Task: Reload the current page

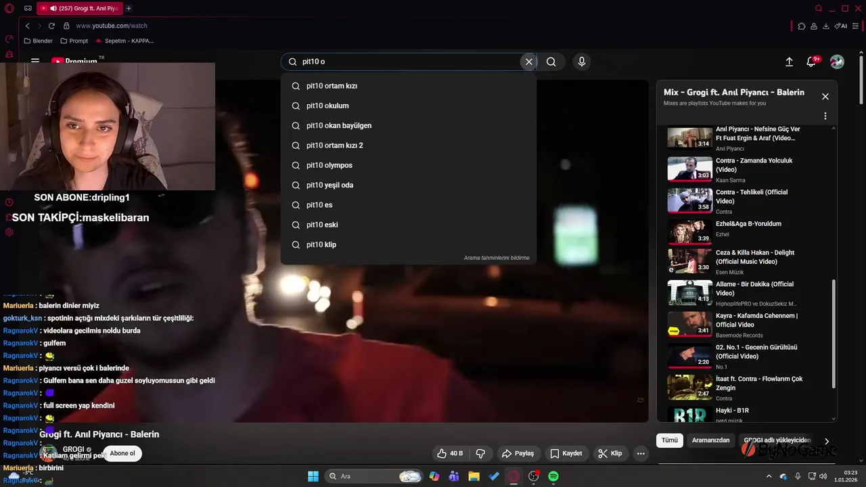Action: pyautogui.click(x=51, y=26)
